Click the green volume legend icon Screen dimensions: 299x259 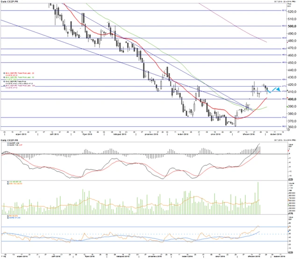[x=8, y=182]
